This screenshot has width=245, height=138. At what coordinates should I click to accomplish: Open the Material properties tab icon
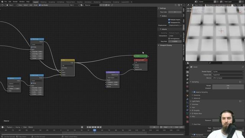[x=187, y=117]
